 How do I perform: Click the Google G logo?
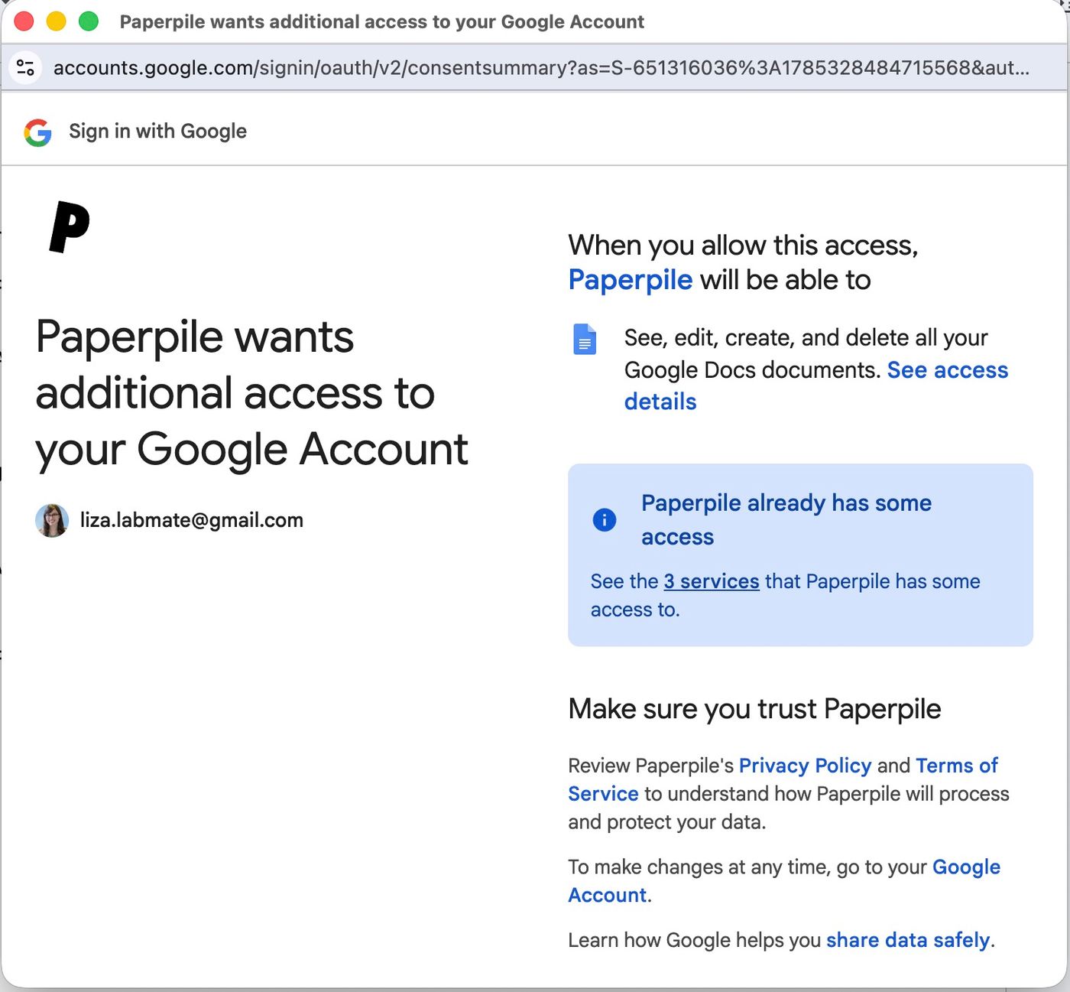point(37,132)
